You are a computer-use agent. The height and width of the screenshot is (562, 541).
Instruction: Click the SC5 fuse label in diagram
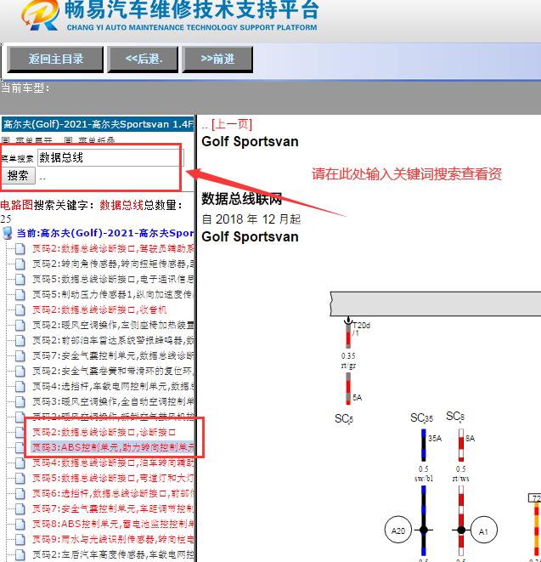(x=344, y=418)
